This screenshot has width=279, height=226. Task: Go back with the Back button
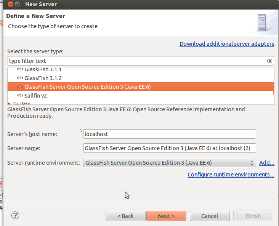pos(125,216)
